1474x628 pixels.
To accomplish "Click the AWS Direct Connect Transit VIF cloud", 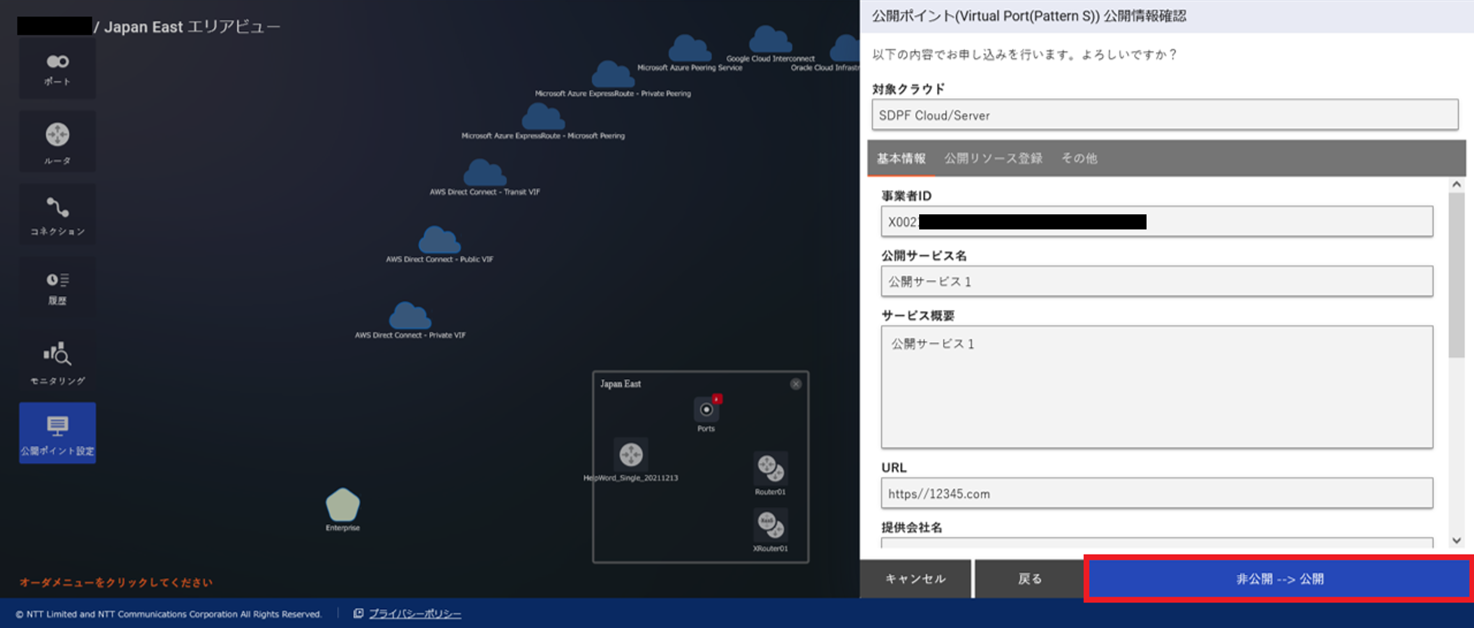I will 484,173.
